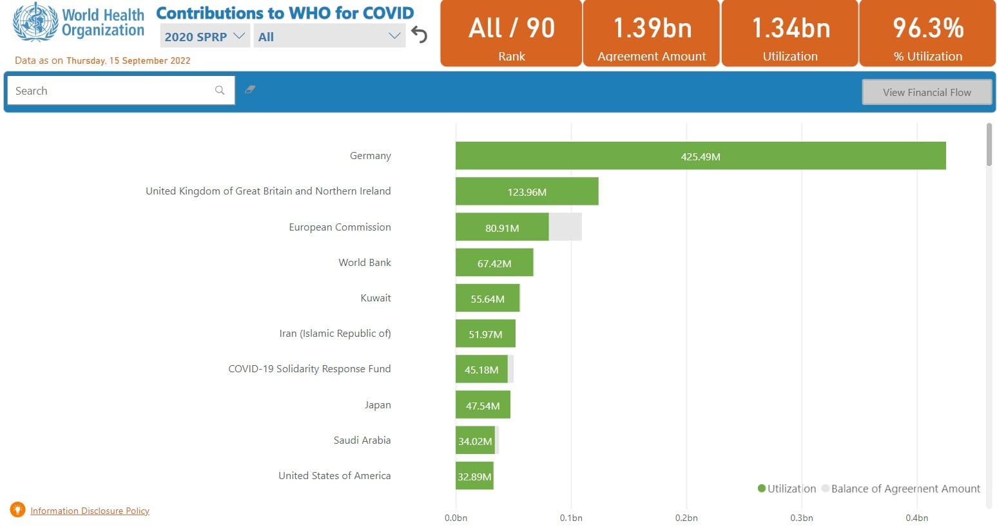Click the World Health Organization logo
Screen dimensions: 997x530
point(79,23)
